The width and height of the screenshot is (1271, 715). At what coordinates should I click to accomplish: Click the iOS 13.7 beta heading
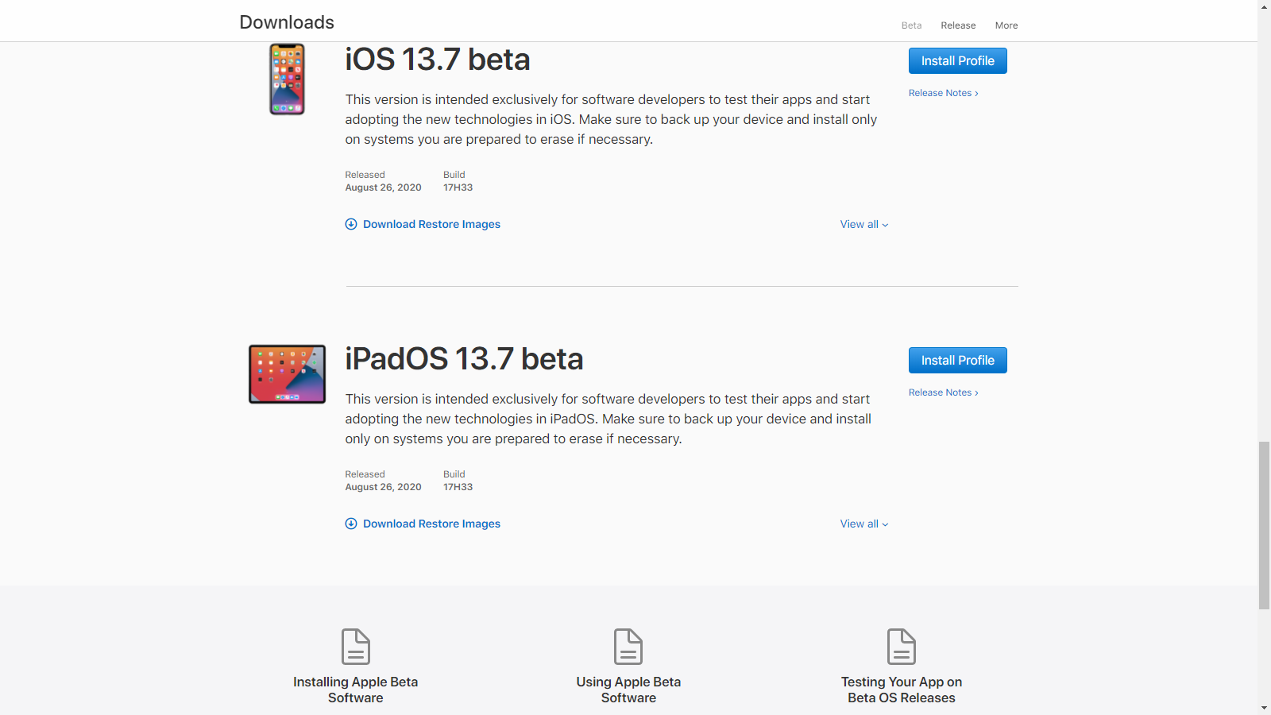point(438,60)
